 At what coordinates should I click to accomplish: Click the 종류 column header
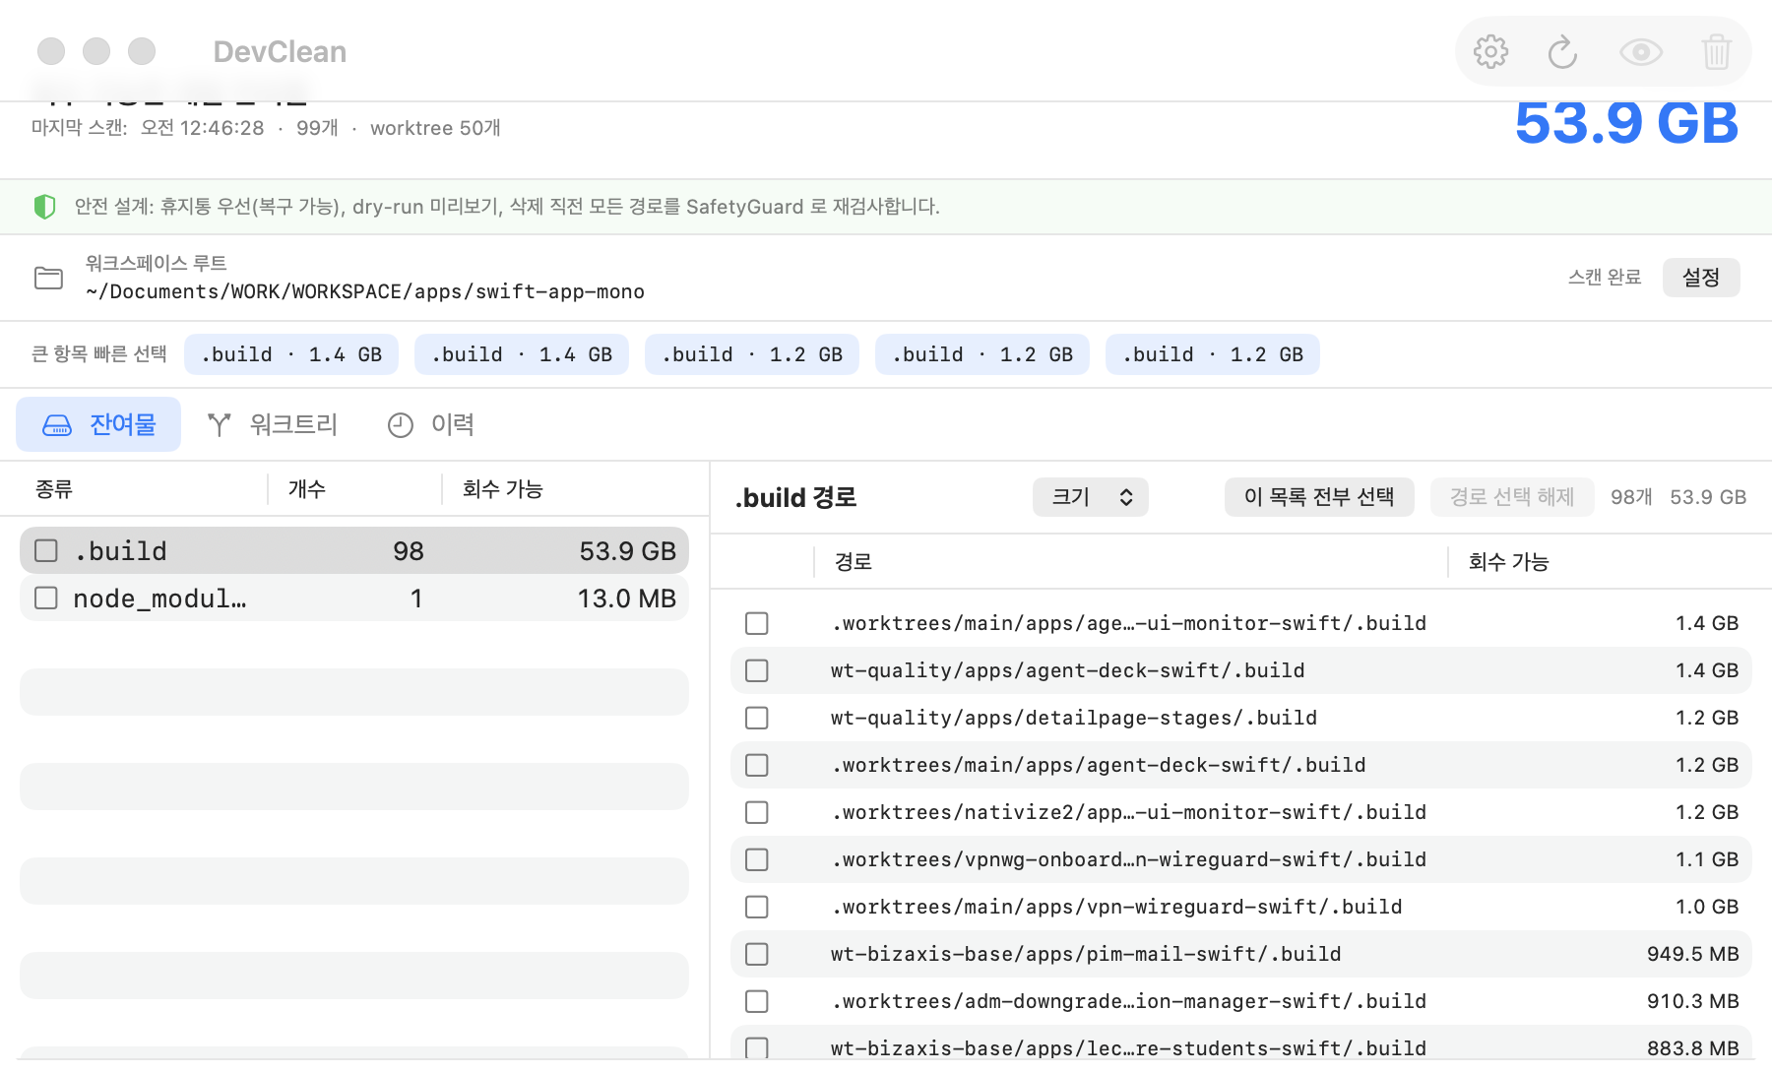[54, 489]
